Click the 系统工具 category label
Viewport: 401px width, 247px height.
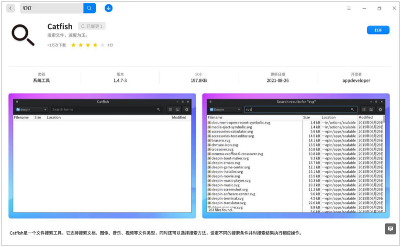click(x=41, y=81)
